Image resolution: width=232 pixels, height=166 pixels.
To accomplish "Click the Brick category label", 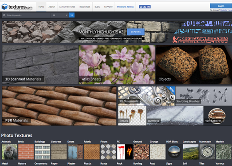I will [21, 142].
